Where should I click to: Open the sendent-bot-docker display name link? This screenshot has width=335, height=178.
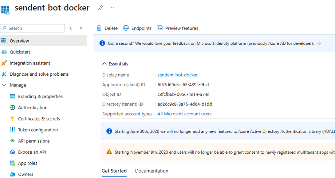[x=178, y=75]
